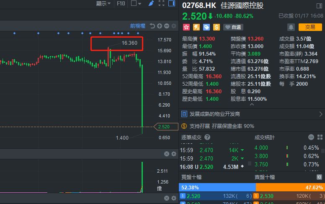Open the 顯示 display dropdown
The width and height of the screenshot is (325, 204).
(x=103, y=4)
